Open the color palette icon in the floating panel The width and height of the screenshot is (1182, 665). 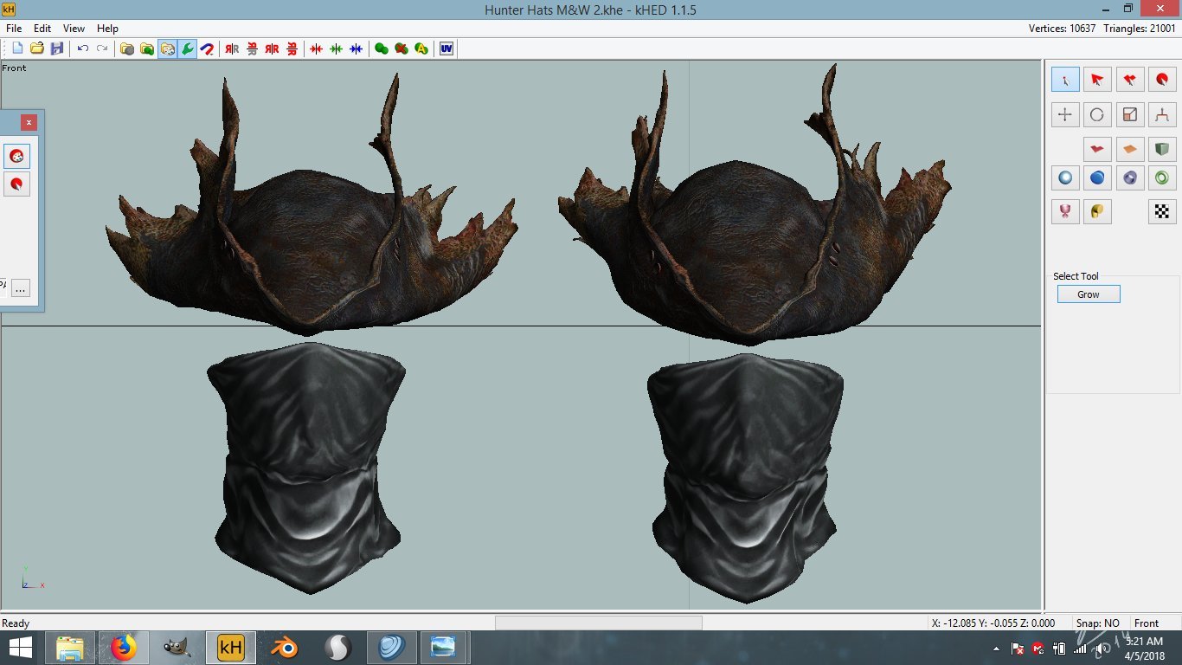pyautogui.click(x=17, y=157)
